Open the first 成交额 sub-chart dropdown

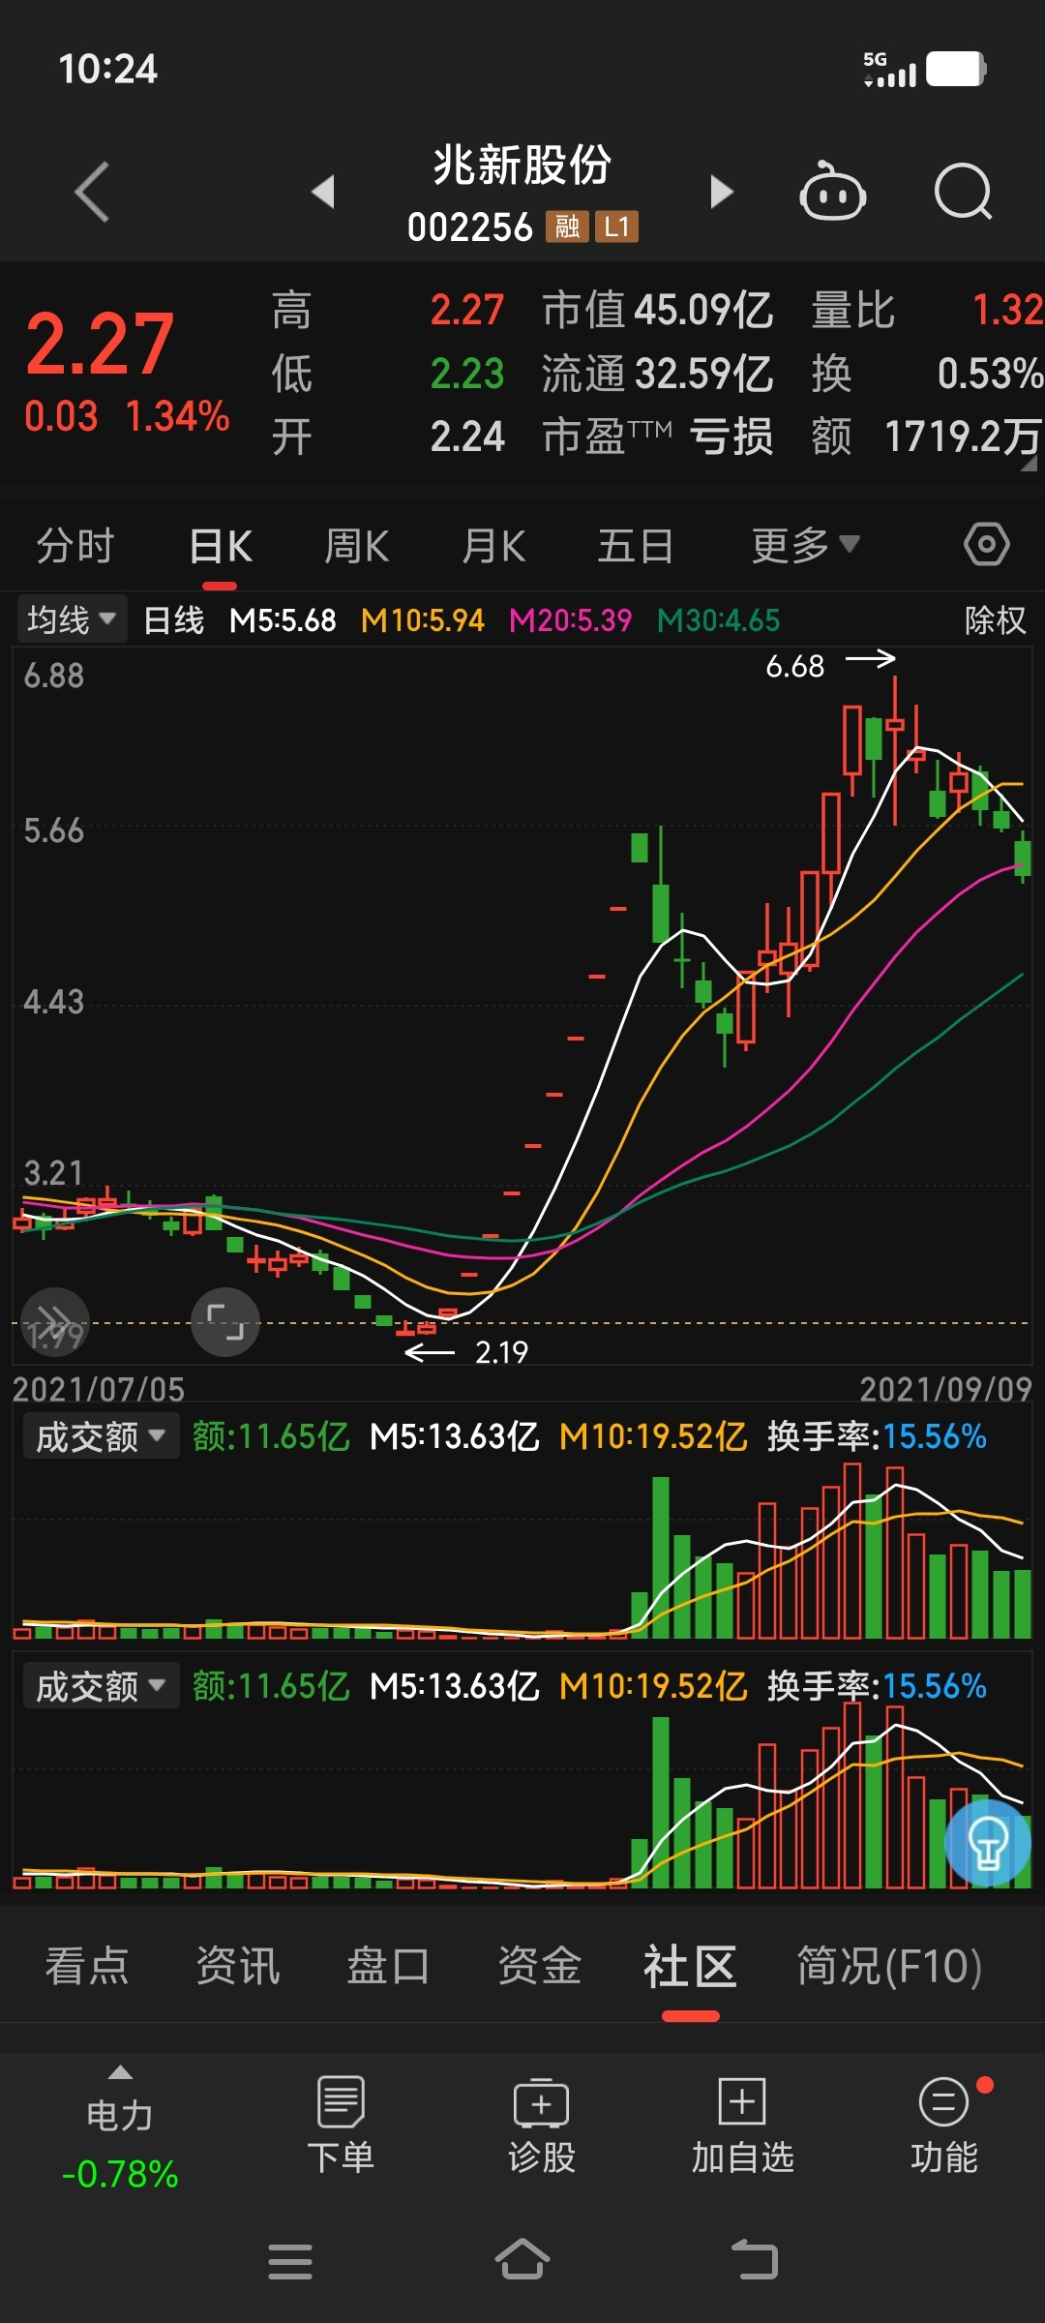click(101, 1436)
